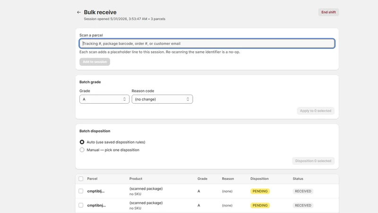Click the Grade dropdown chevron icon

click(124, 99)
